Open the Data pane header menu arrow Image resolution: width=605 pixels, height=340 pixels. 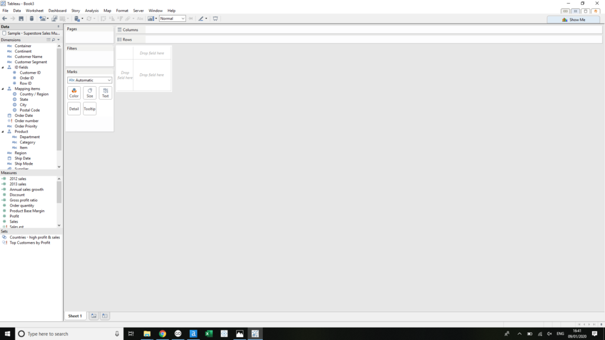pos(58,27)
